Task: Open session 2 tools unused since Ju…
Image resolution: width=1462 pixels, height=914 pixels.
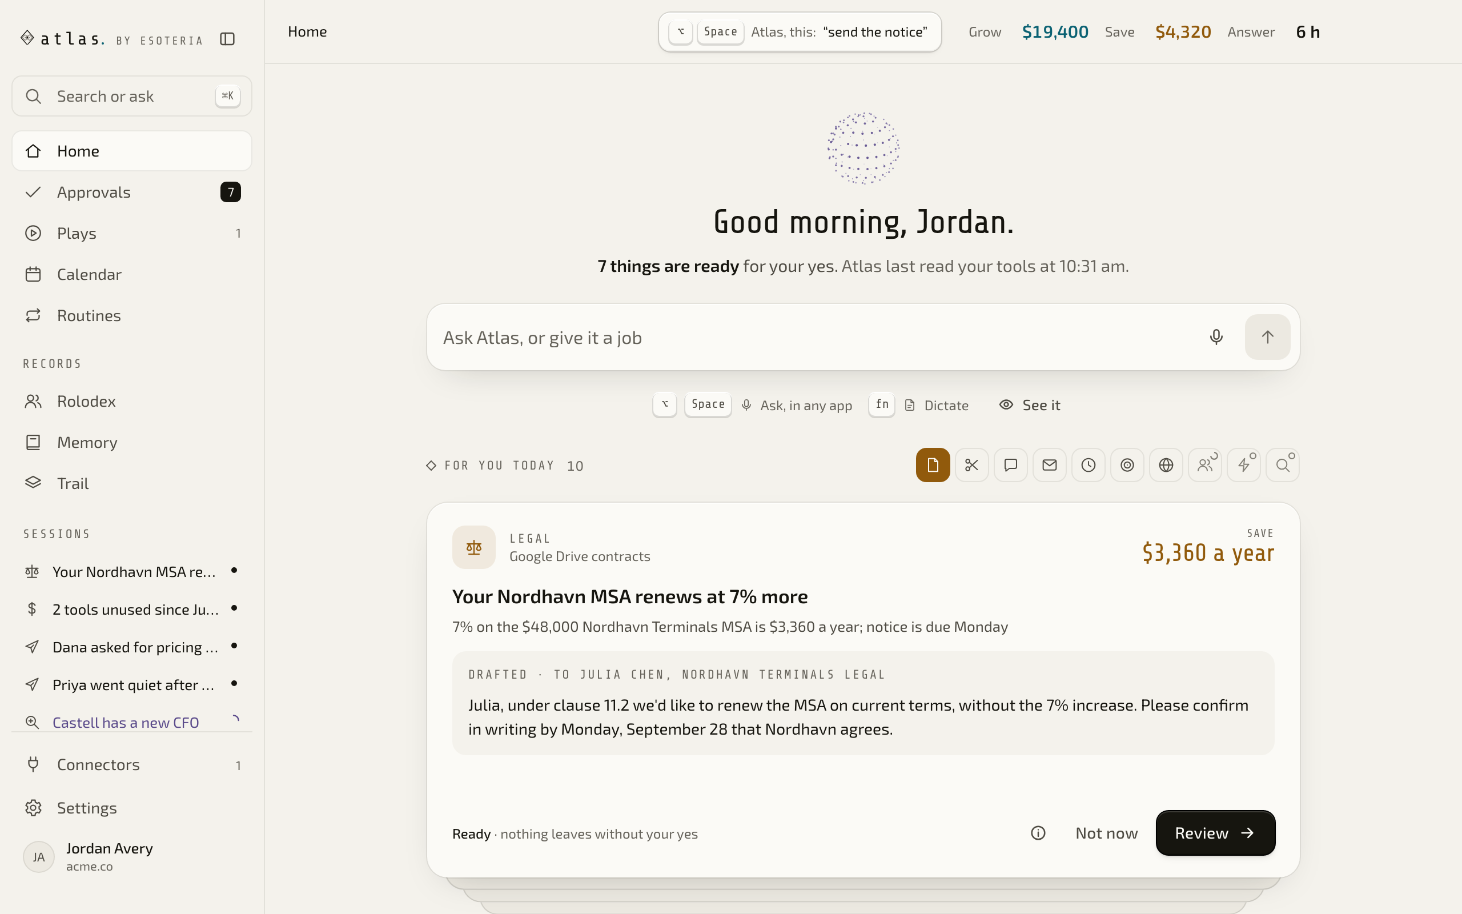Action: (x=132, y=609)
